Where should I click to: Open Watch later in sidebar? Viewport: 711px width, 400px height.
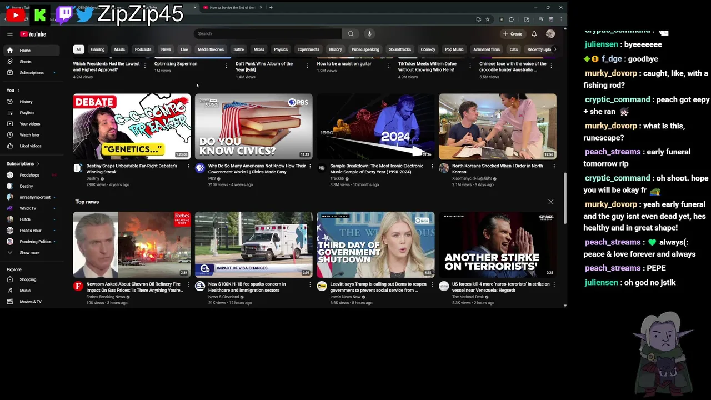pos(31,135)
